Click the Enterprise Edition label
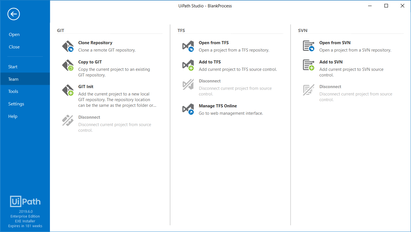The image size is (411, 232). click(x=25, y=216)
